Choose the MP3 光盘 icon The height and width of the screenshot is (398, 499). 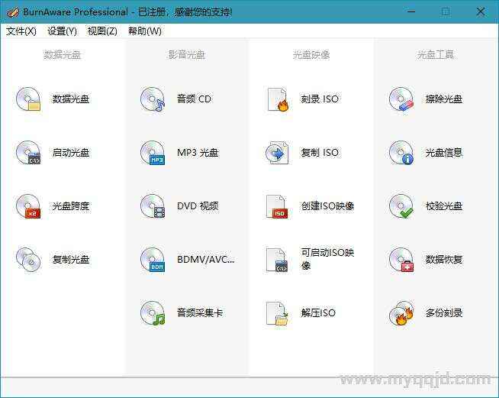(153, 153)
